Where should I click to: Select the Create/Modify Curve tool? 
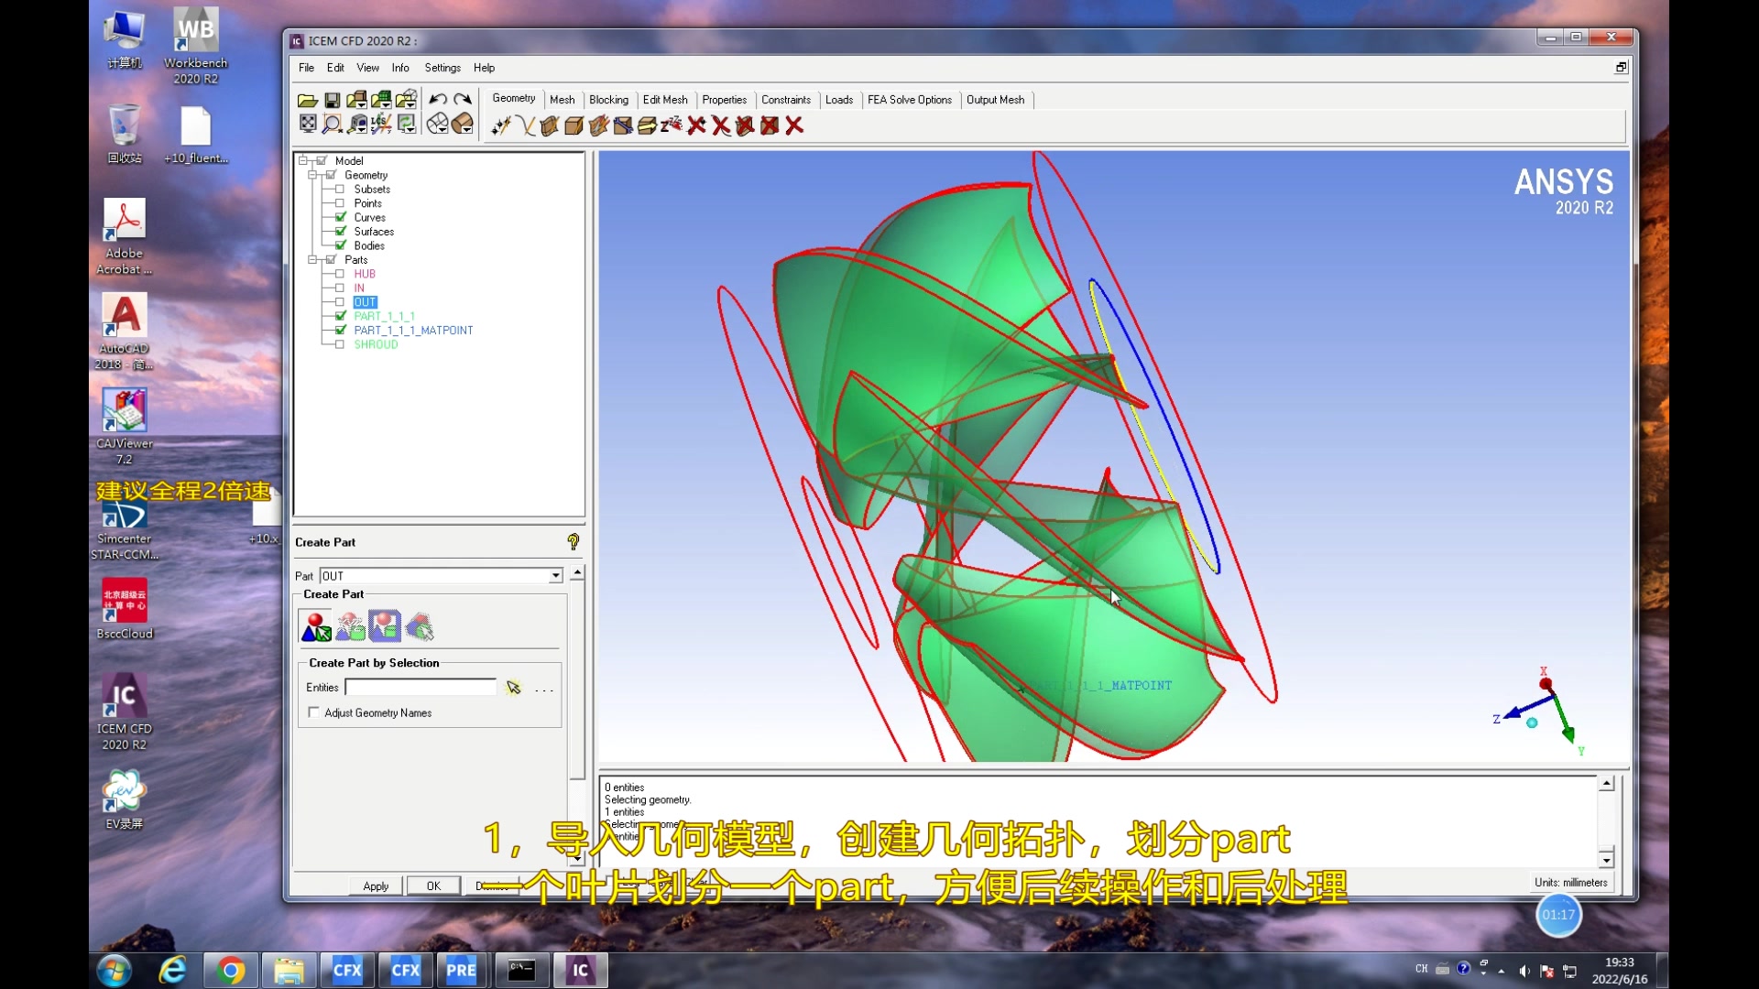525,125
